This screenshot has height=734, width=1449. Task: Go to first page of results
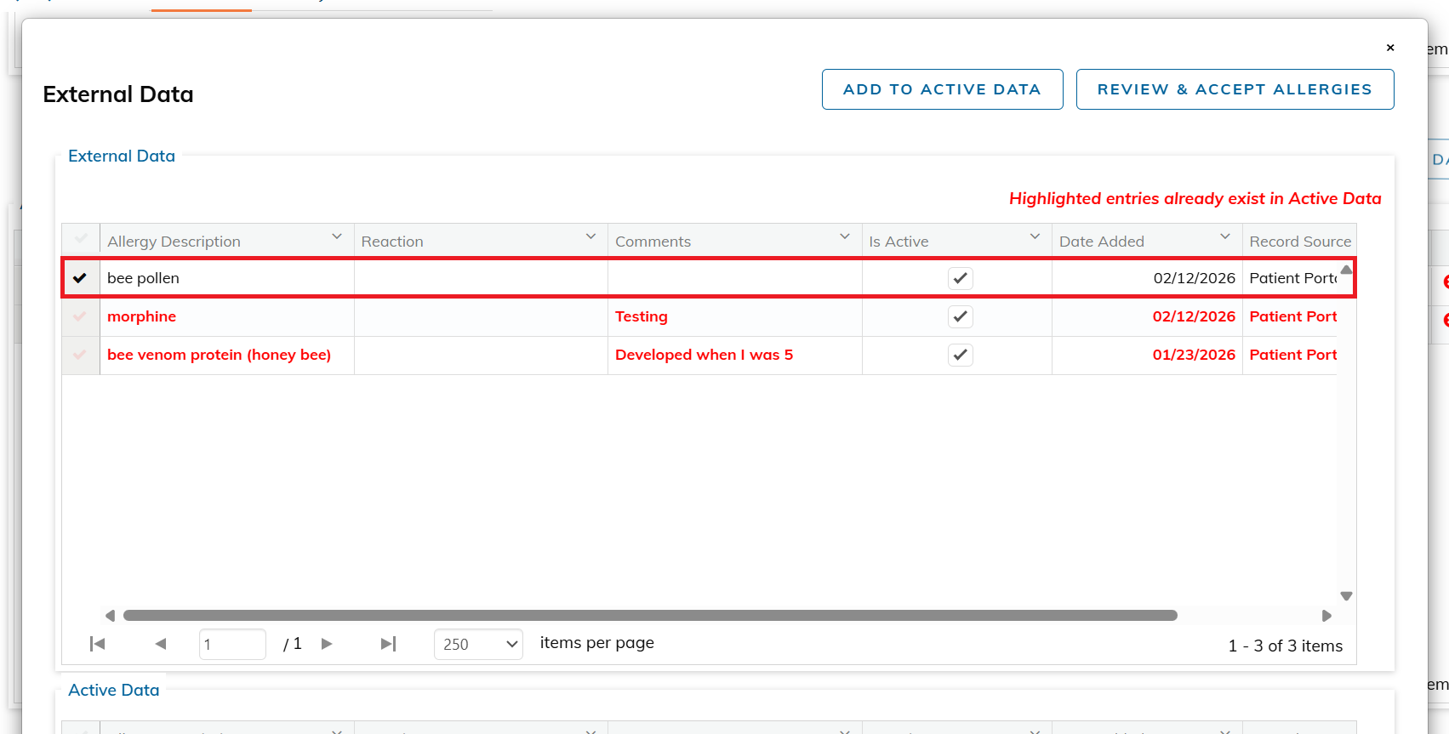[x=97, y=644]
